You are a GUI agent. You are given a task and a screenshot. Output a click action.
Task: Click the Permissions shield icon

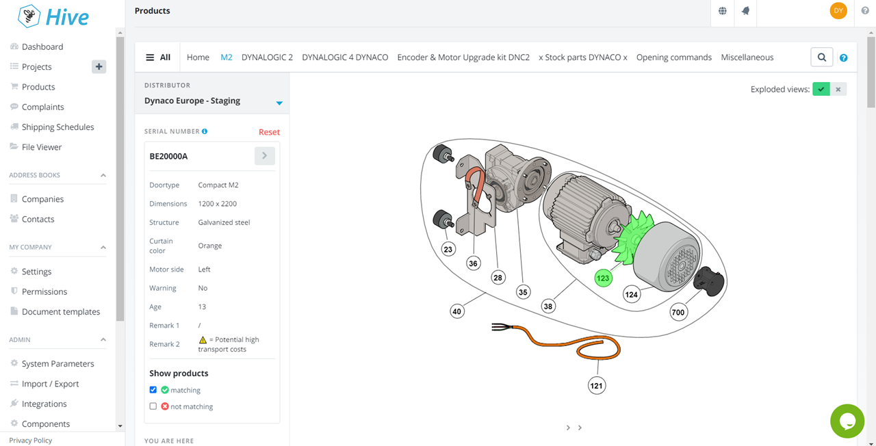pyautogui.click(x=14, y=291)
